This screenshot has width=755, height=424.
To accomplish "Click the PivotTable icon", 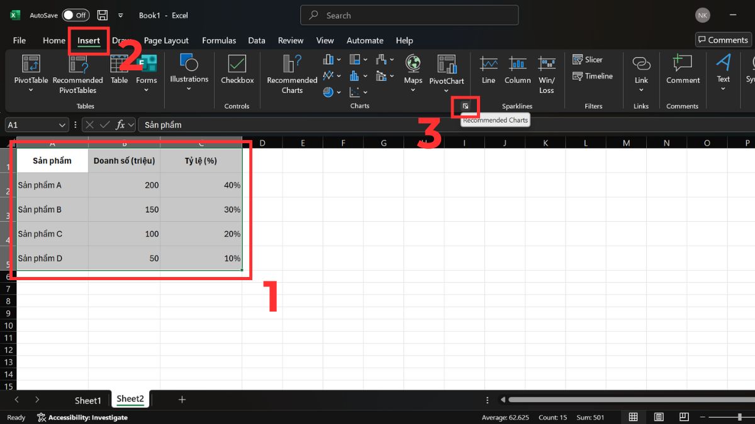I will click(x=31, y=65).
